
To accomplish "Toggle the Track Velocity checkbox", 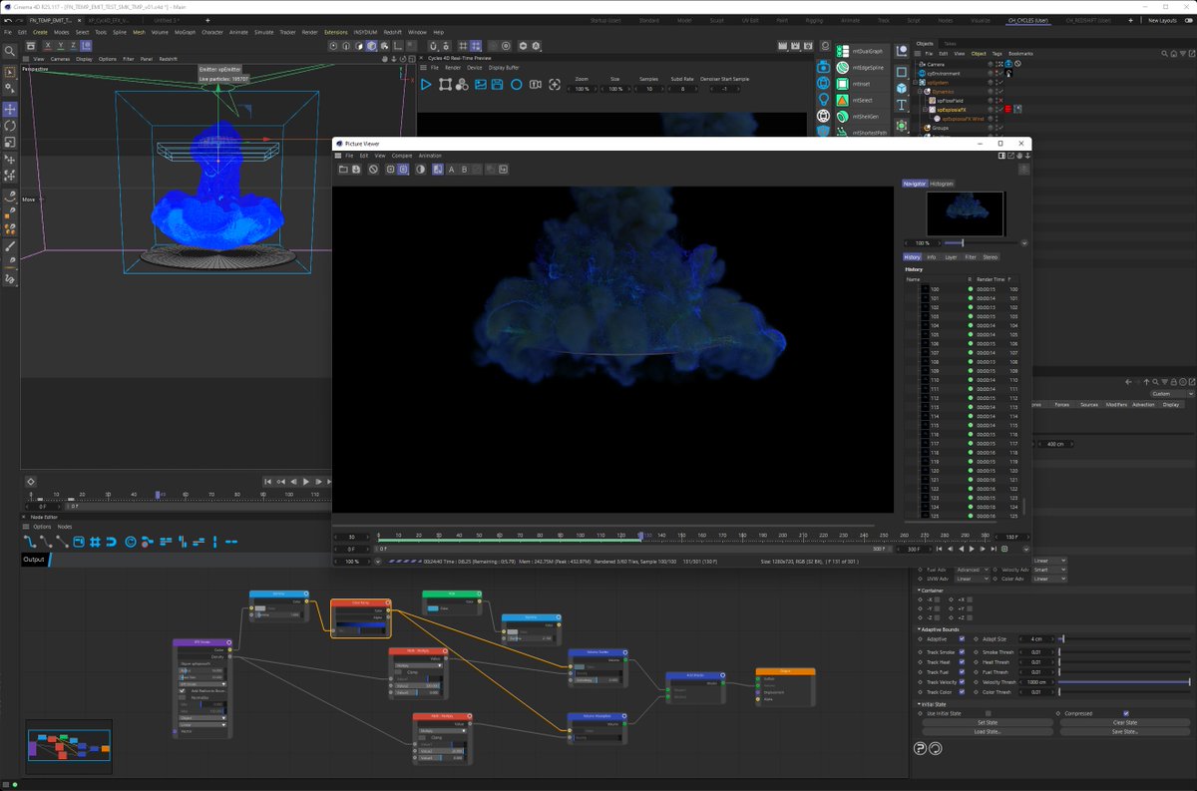I will click(x=962, y=682).
